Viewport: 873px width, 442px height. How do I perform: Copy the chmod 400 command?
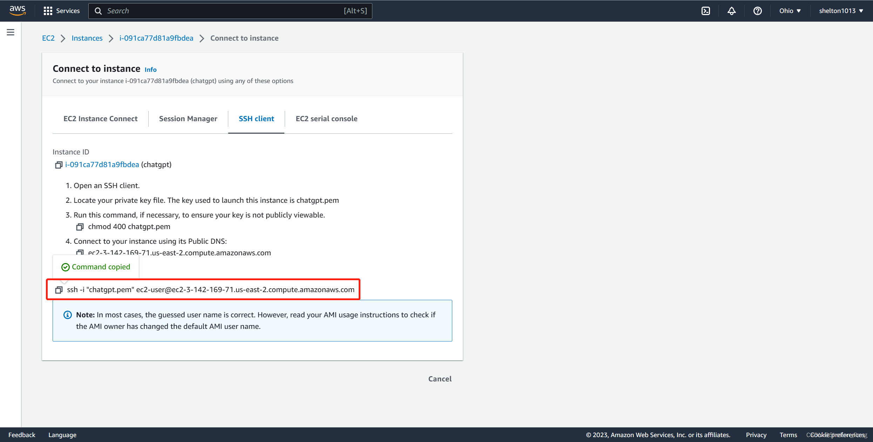(x=80, y=227)
